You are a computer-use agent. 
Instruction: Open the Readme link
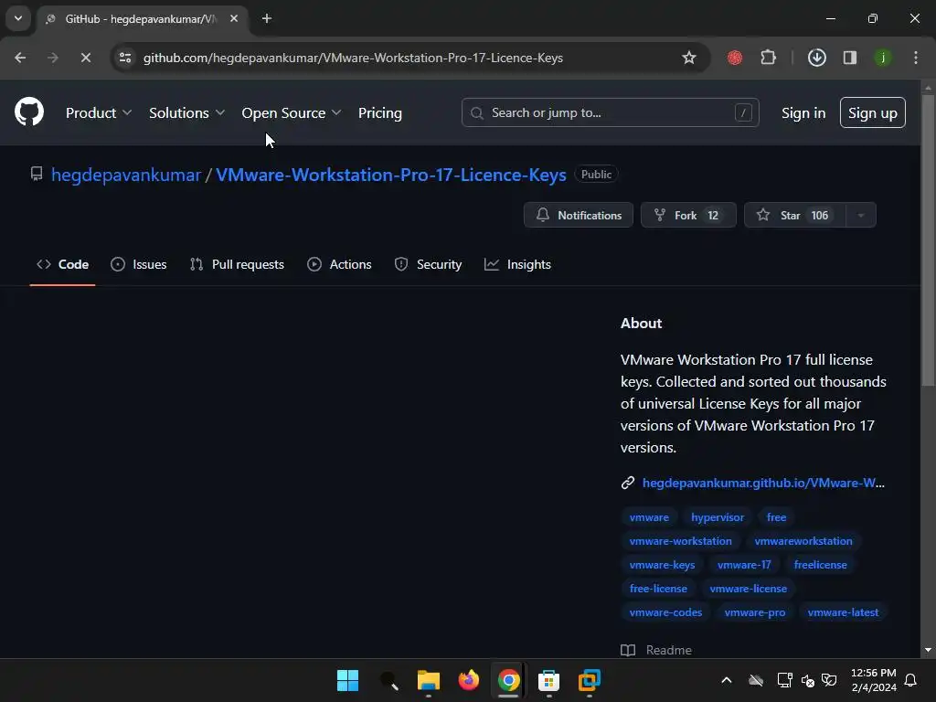coord(656,650)
